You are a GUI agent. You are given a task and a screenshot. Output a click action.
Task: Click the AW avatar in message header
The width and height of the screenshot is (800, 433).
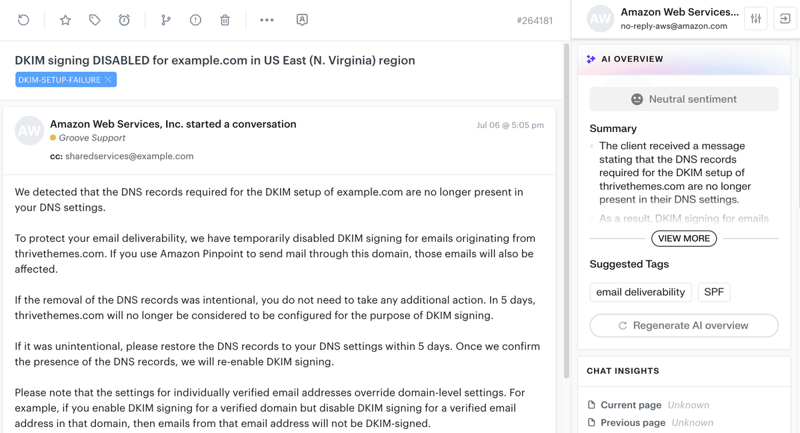click(x=29, y=131)
